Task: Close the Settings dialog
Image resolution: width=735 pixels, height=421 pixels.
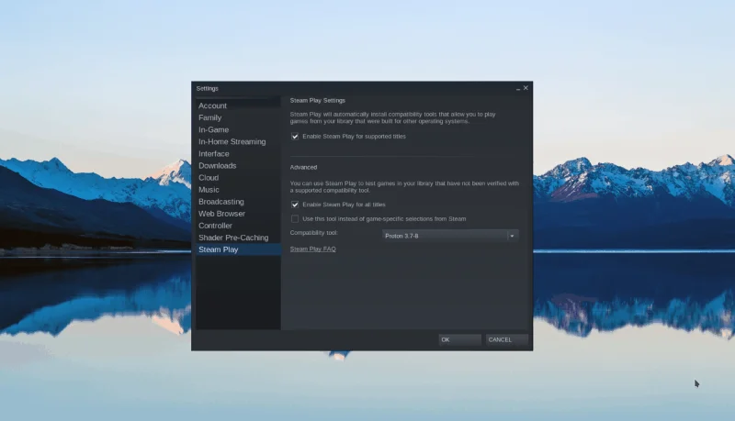Action: pos(526,88)
